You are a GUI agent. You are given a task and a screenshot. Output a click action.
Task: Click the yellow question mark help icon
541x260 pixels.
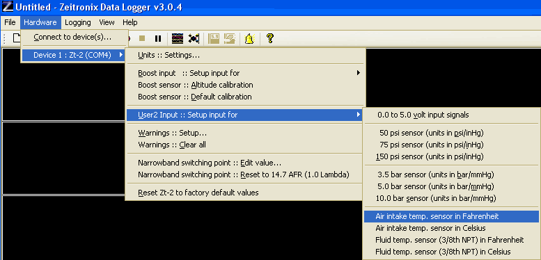click(270, 38)
